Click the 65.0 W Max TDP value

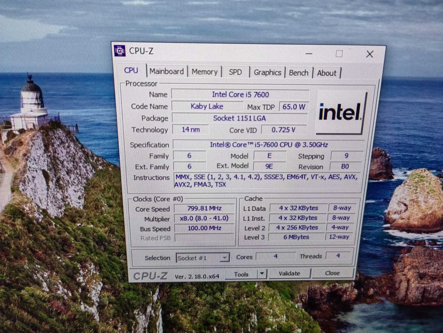click(x=294, y=107)
